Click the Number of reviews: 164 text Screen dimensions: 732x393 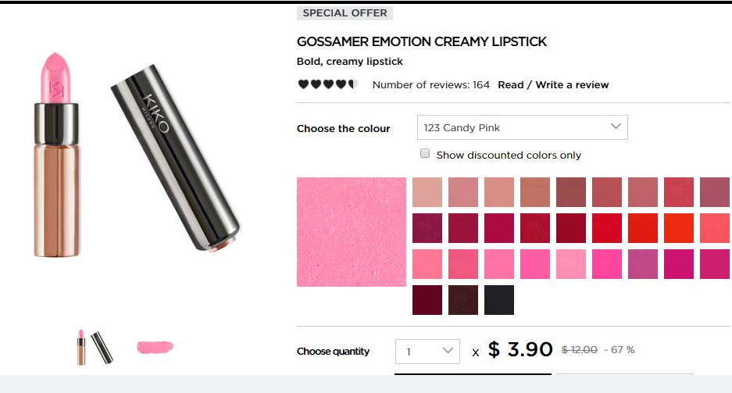431,84
